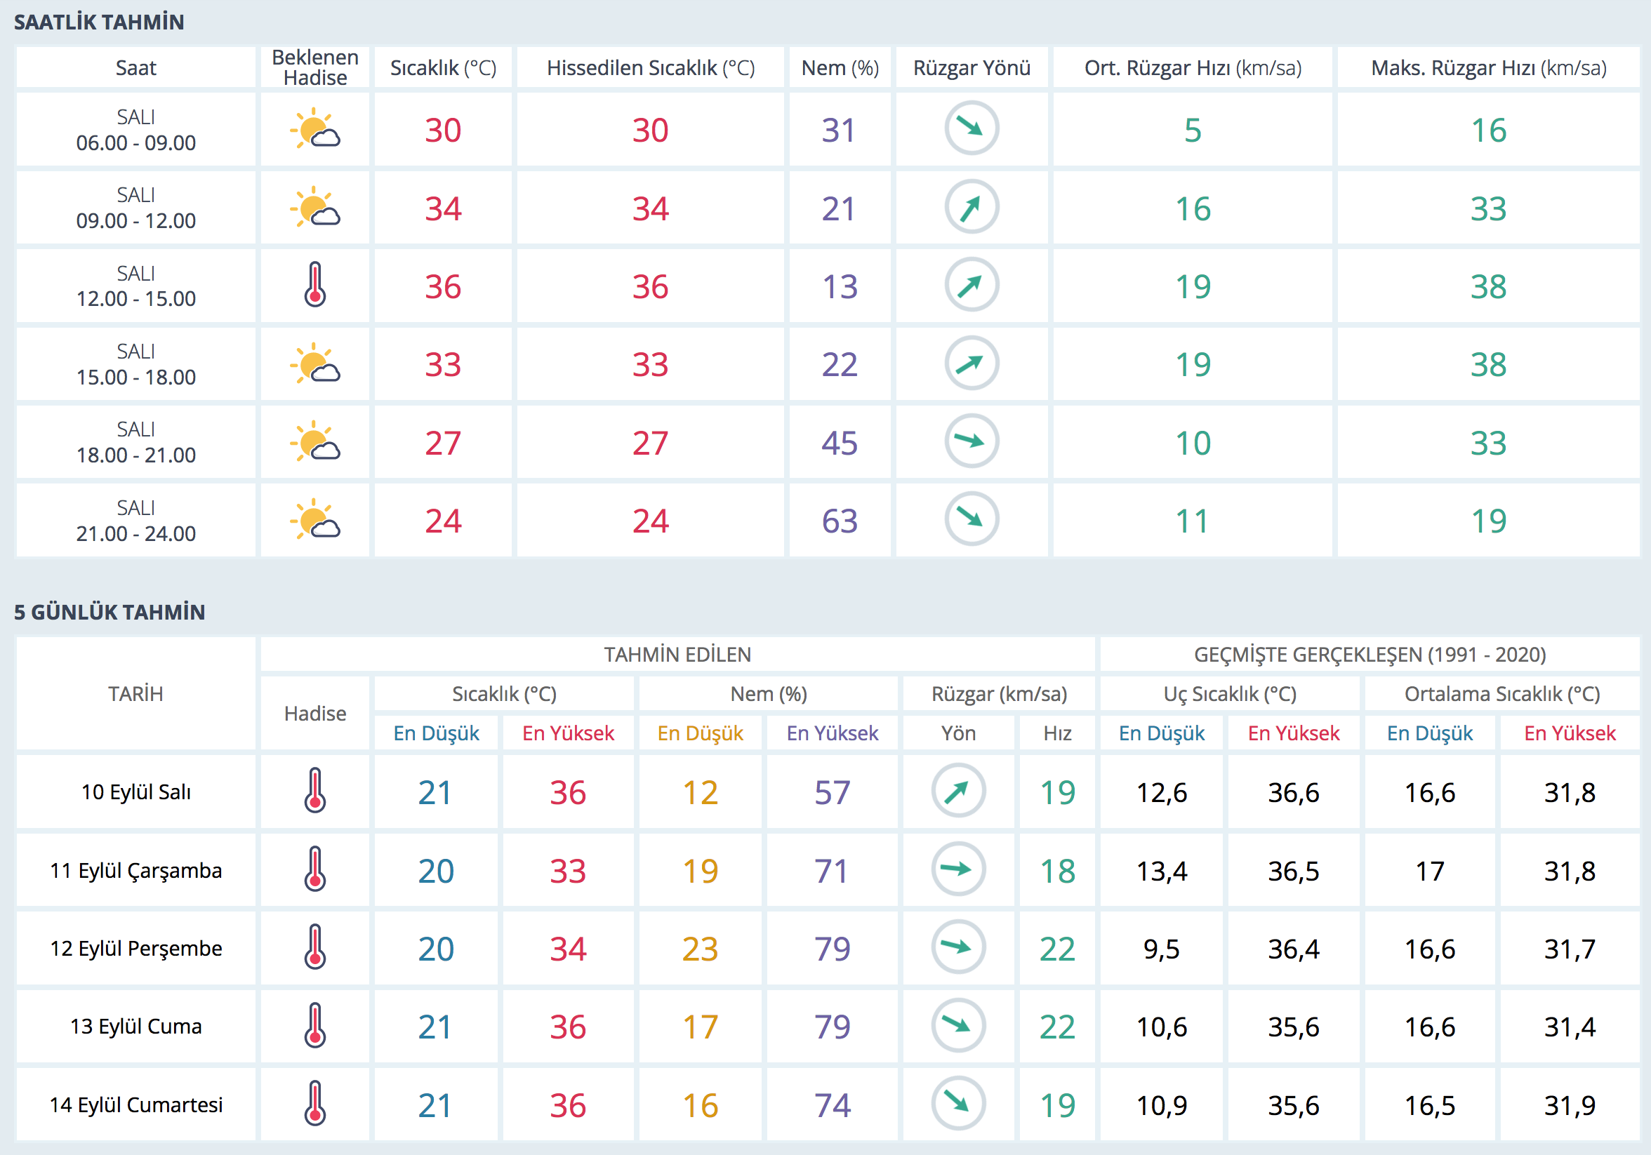Click the TAHMİN EDİLEN header
Screen dimensions: 1651x1155
pos(677,655)
